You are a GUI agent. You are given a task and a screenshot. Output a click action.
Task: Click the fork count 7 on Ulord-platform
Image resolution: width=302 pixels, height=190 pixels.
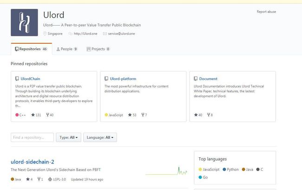tap(144, 115)
